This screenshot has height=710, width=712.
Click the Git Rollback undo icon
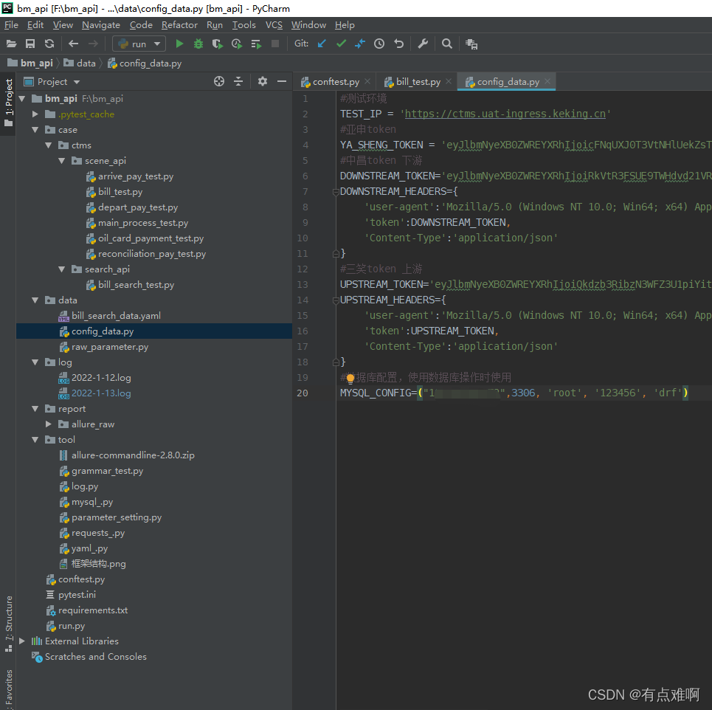[x=398, y=44]
